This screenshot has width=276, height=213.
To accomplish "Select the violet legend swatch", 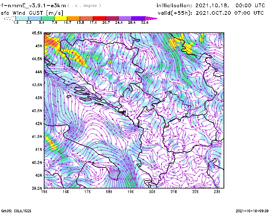I will (138, 18).
